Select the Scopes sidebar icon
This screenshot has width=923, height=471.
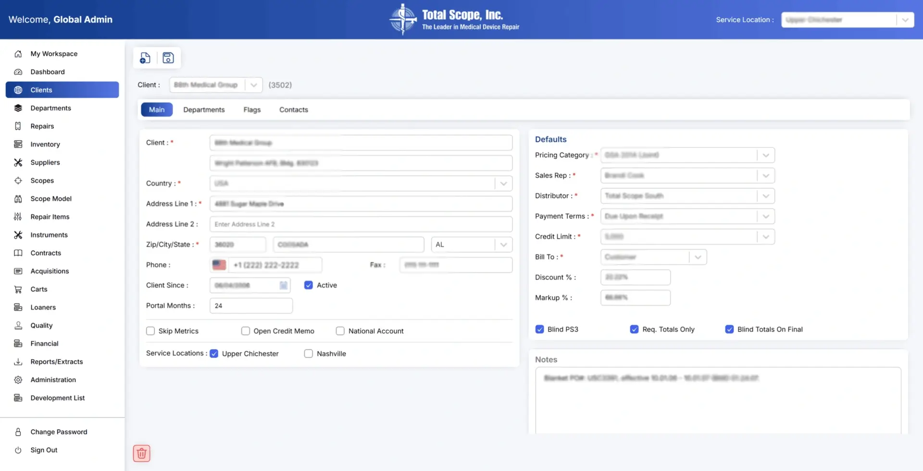pos(18,181)
